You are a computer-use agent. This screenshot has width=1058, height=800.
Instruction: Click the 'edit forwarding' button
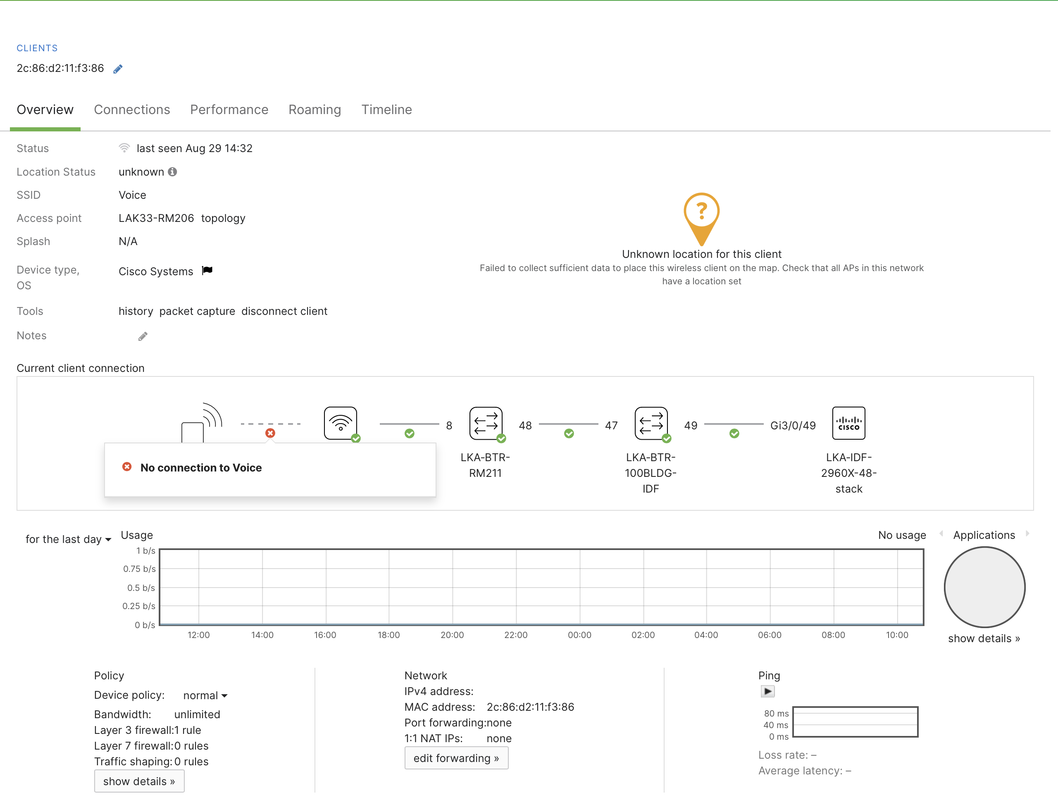coord(456,758)
